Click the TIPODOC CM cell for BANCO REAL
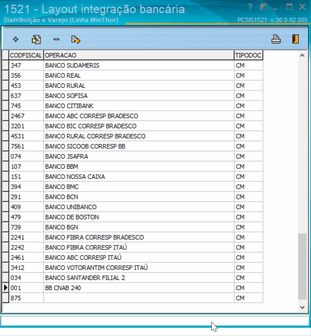311x336 pixels. point(249,75)
